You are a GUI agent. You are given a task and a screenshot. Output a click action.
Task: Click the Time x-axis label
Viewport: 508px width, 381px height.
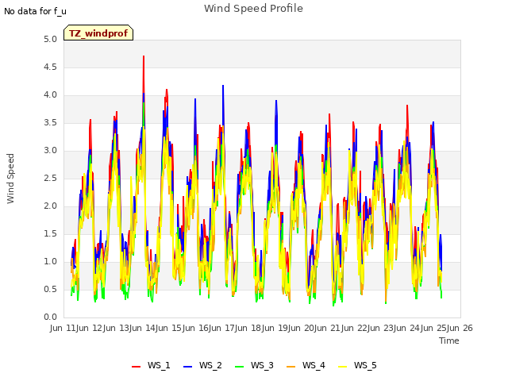[x=449, y=341]
